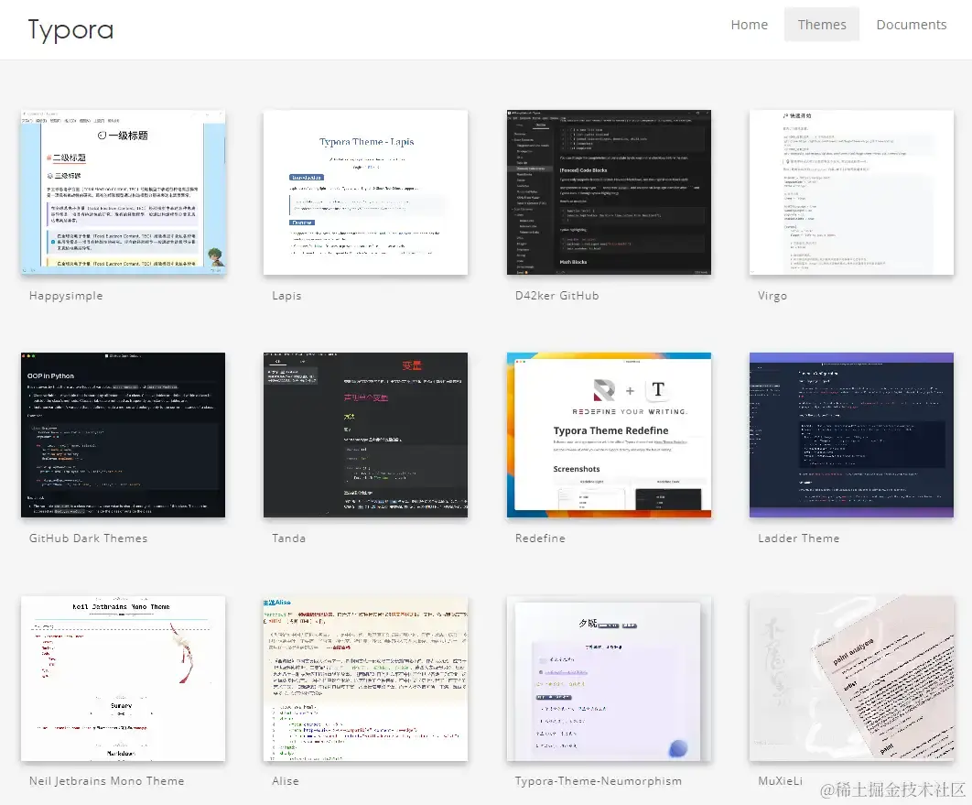This screenshot has width=972, height=805.
Task: Open the Lapis theme preview image
Action: pos(366,192)
